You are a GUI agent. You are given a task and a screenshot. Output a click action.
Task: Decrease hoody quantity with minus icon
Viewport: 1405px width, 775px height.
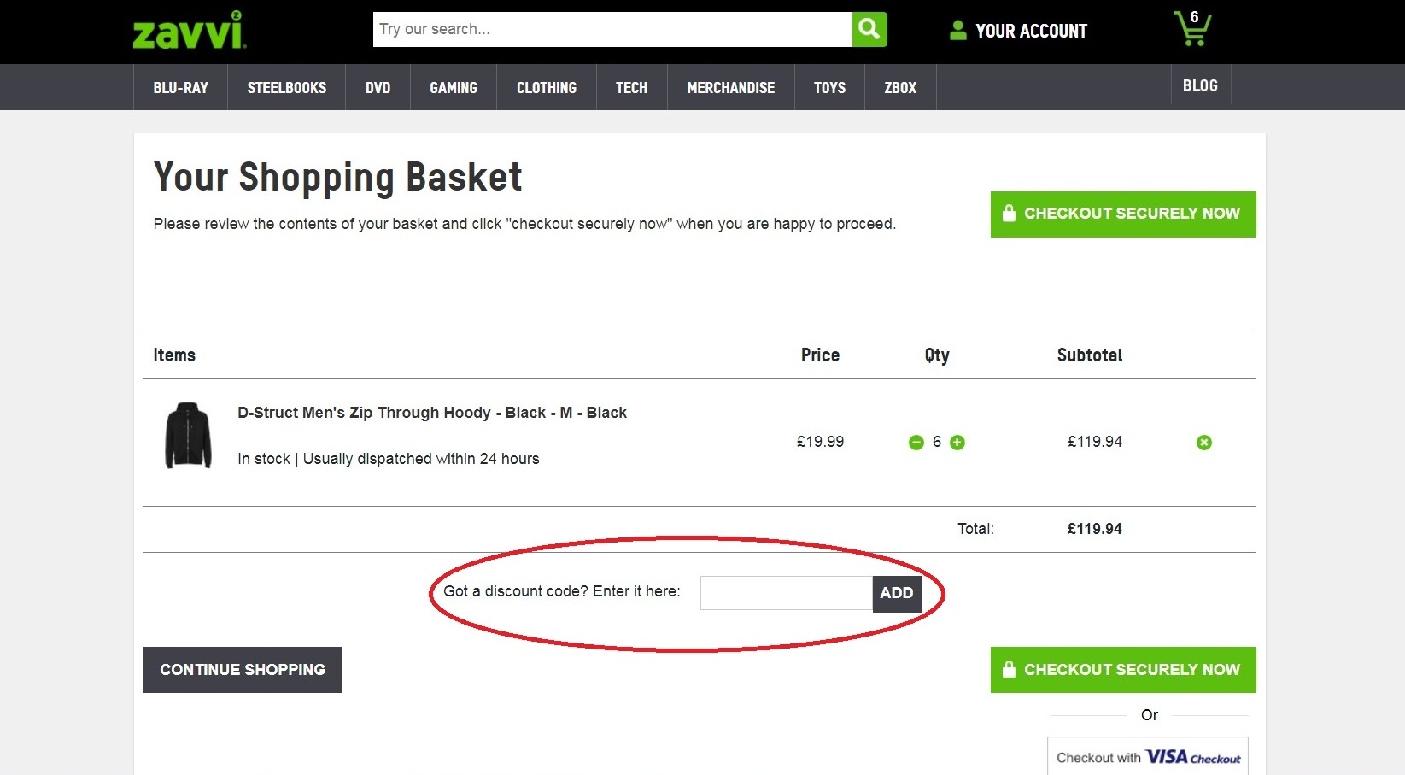pyautogui.click(x=916, y=443)
